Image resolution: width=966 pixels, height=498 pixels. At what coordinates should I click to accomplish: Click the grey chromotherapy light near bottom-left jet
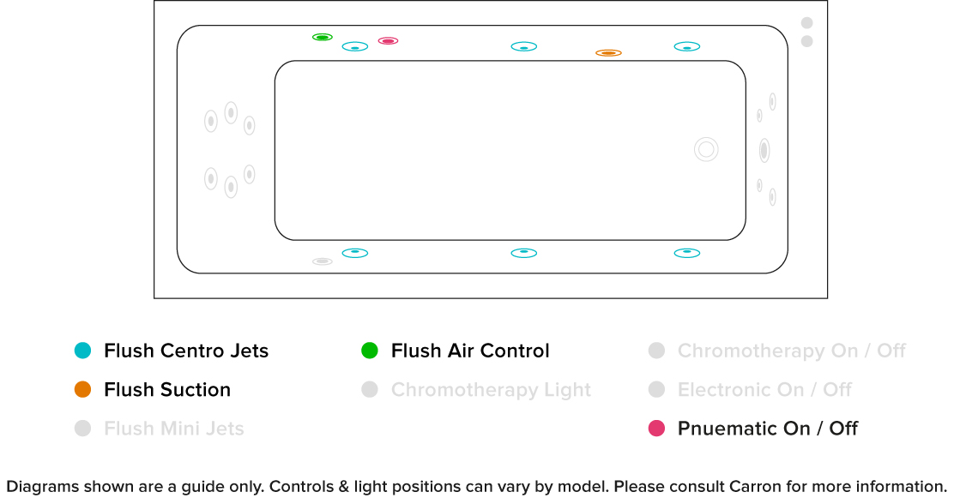tap(323, 261)
